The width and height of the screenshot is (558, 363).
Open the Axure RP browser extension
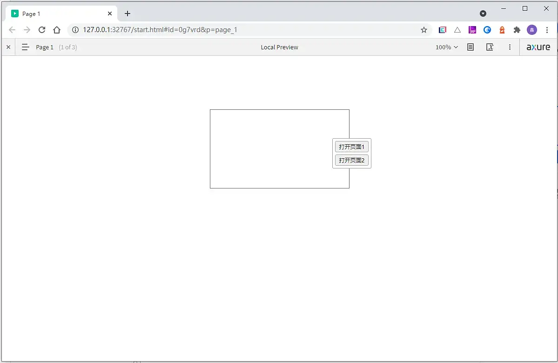click(x=472, y=30)
